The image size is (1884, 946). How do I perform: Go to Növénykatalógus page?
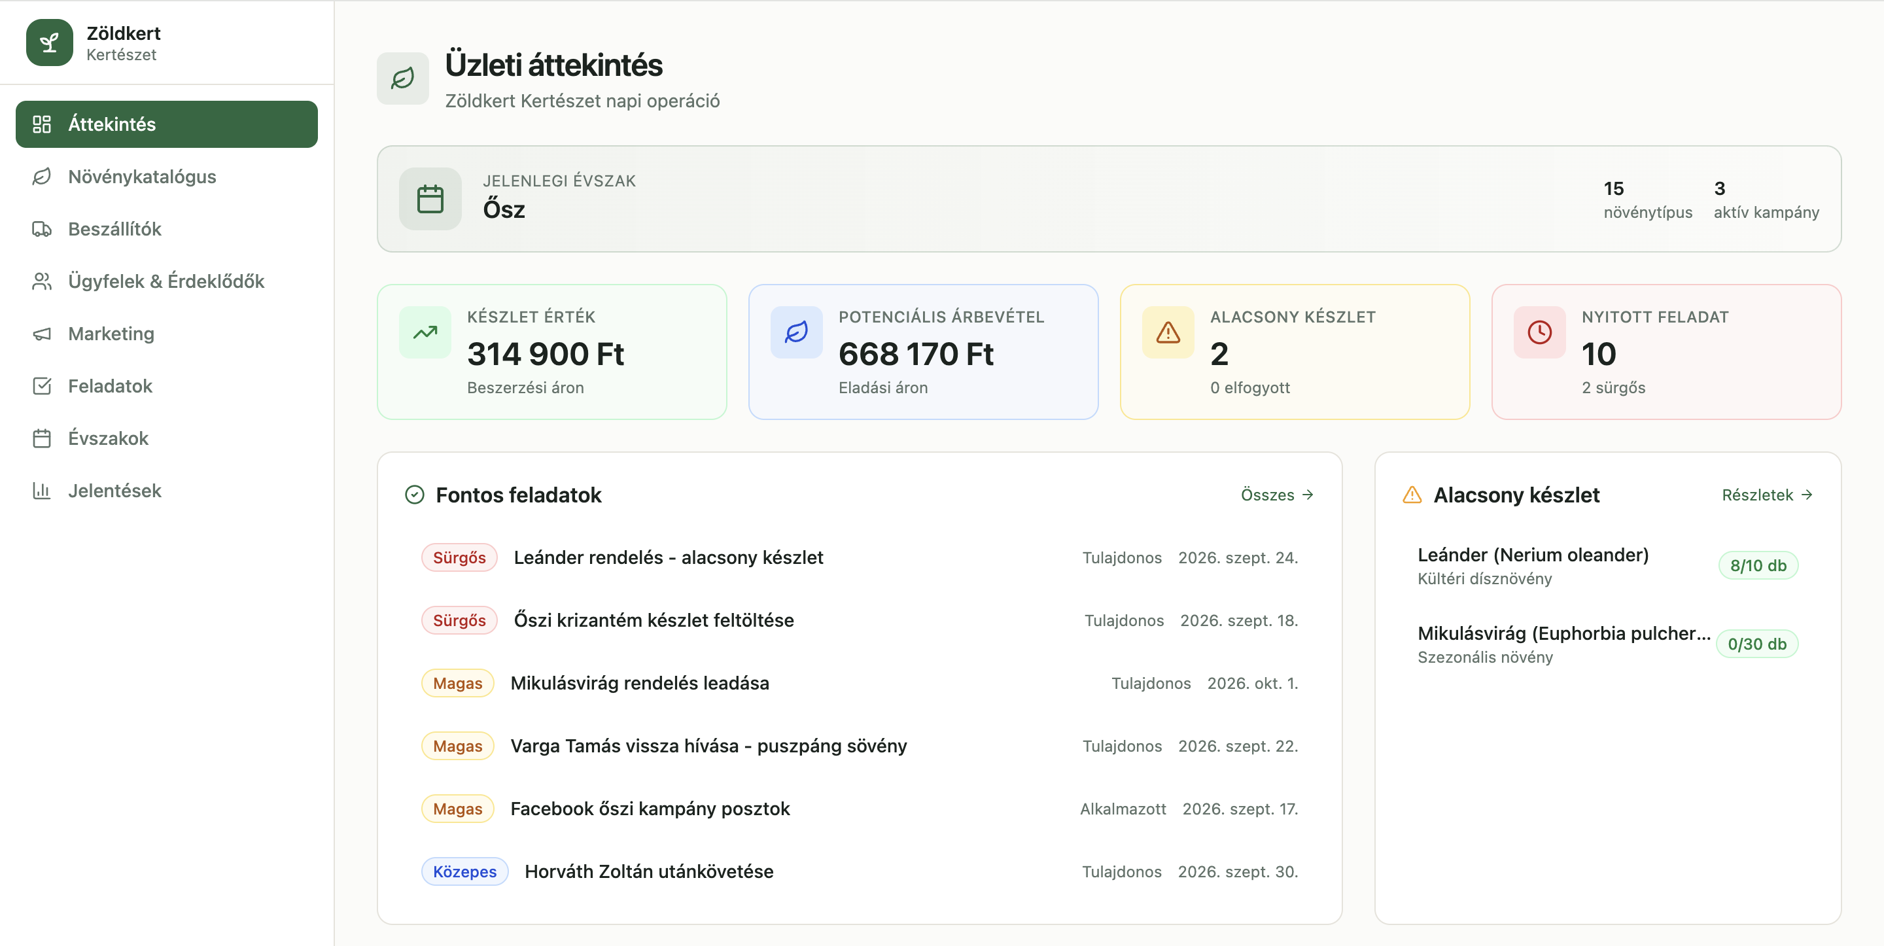point(167,177)
